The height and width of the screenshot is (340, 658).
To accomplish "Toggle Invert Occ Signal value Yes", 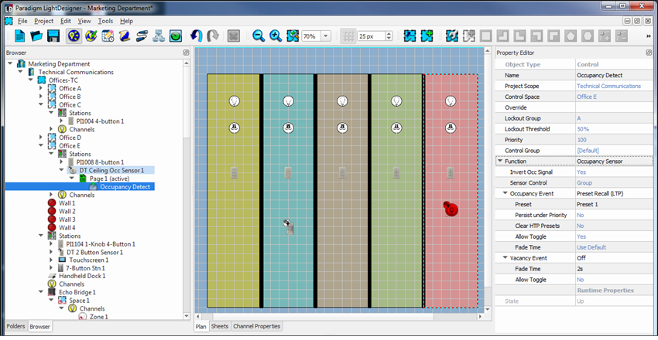I will 581,172.
